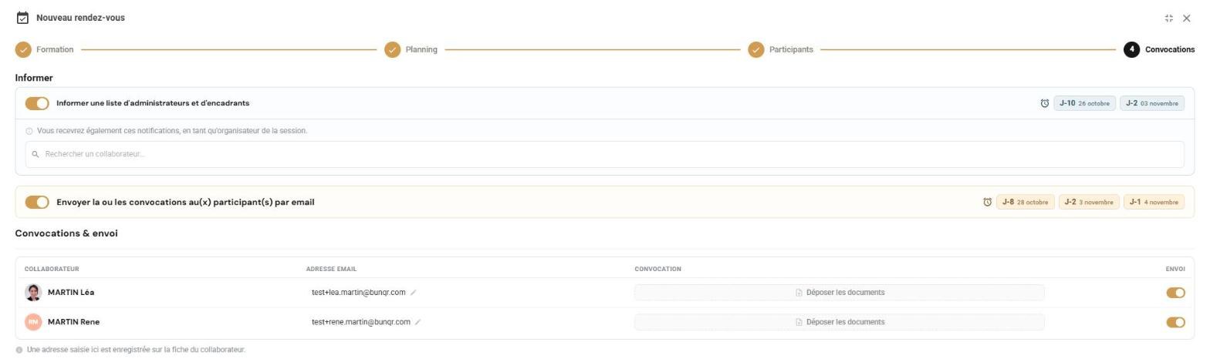The image size is (1210, 362).
Task: Toggle Informer une liste d'administrateurs switch
Action: click(37, 103)
